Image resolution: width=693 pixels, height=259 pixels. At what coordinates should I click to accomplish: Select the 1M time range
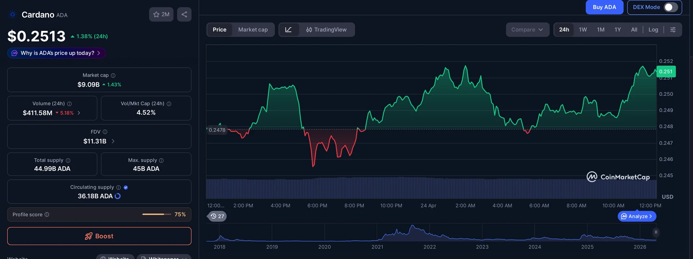(601, 30)
